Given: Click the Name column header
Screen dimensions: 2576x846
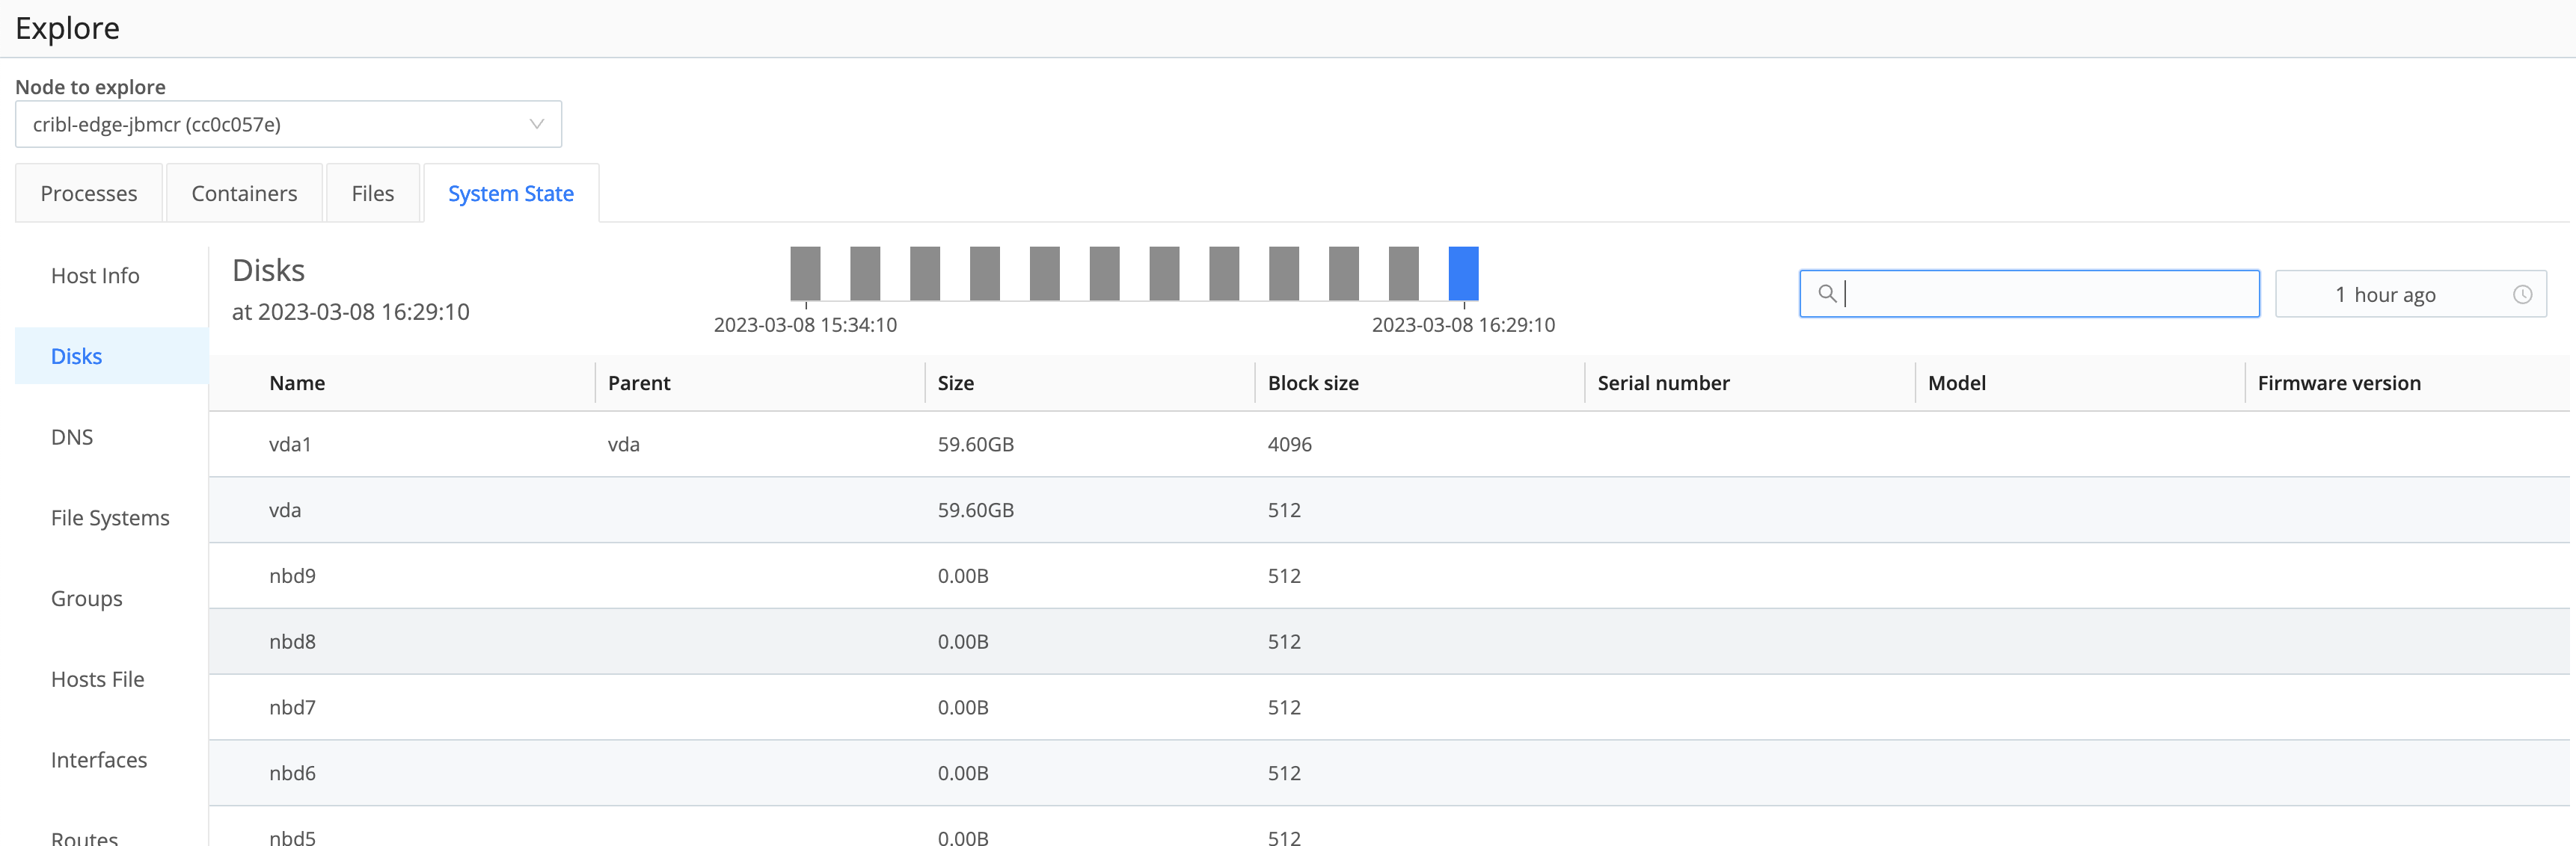Looking at the screenshot, I should point(297,383).
